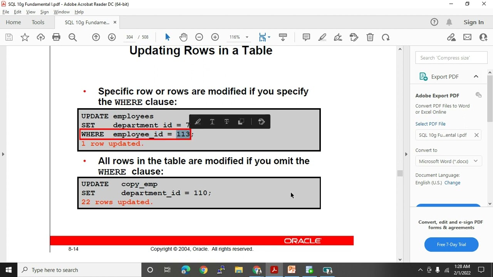Choose highlight option in floating selection toolbar
This screenshot has height=277, width=493.
[x=198, y=122]
